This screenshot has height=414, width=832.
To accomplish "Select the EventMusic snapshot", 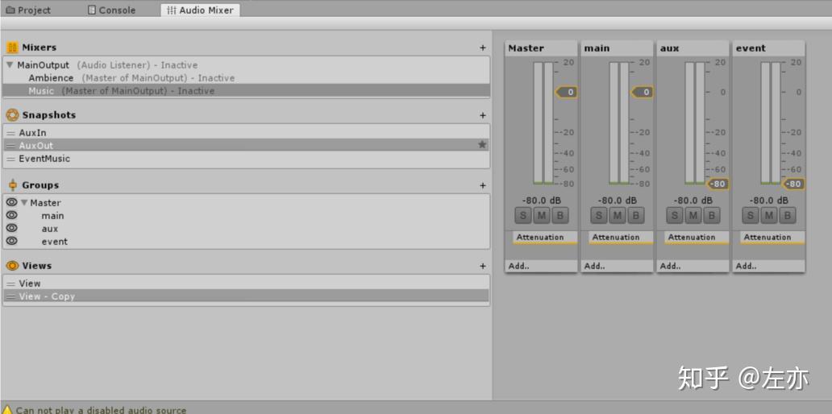I will pos(246,159).
